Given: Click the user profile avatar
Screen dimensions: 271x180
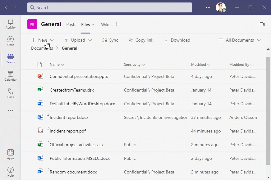Looking at the screenshot, I should point(220,7).
